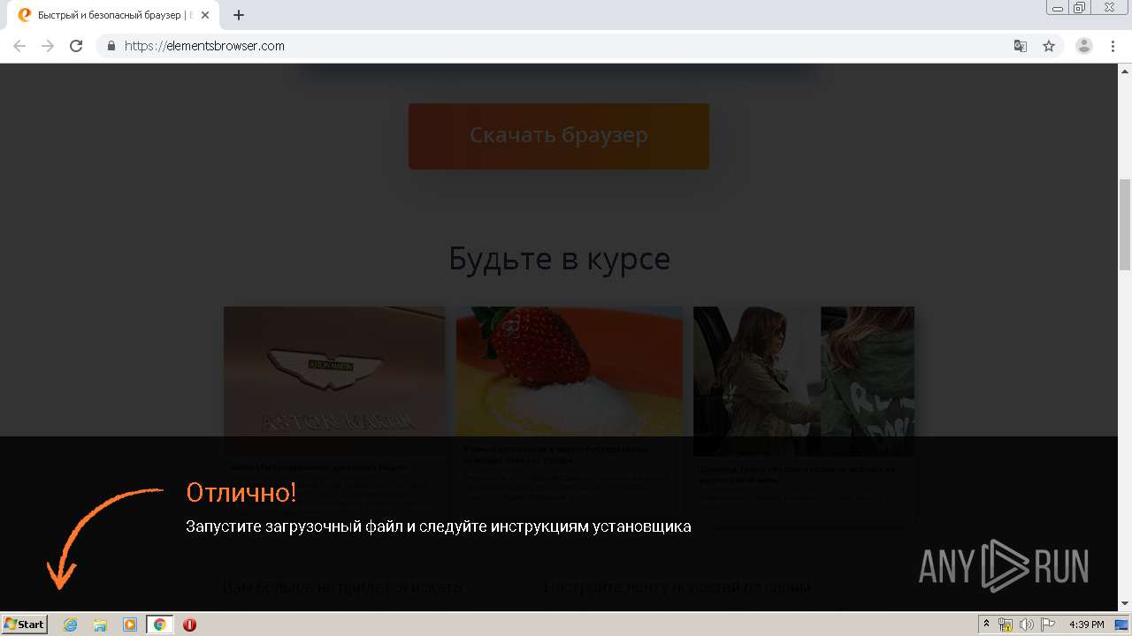Open the Windows Start menu

(x=24, y=625)
